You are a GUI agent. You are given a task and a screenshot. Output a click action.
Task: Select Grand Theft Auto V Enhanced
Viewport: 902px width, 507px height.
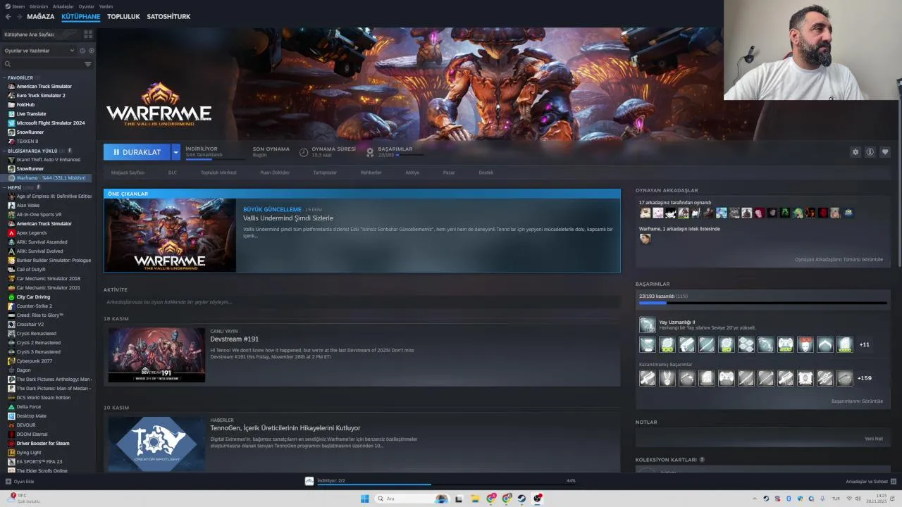(48, 160)
